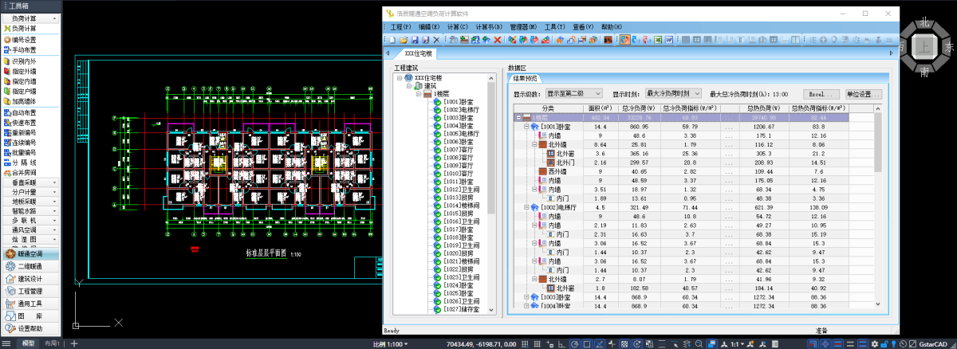Collapse the XXX住宅楼 root tree node

398,78
